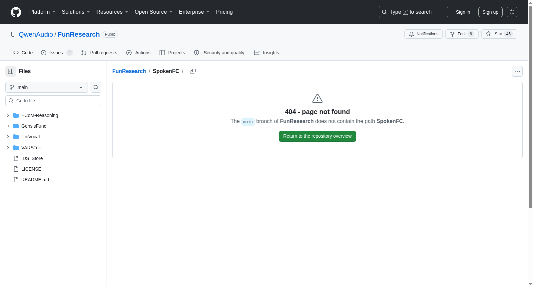Open the Platform dropdown menu
The width and height of the screenshot is (533, 287).
click(42, 12)
